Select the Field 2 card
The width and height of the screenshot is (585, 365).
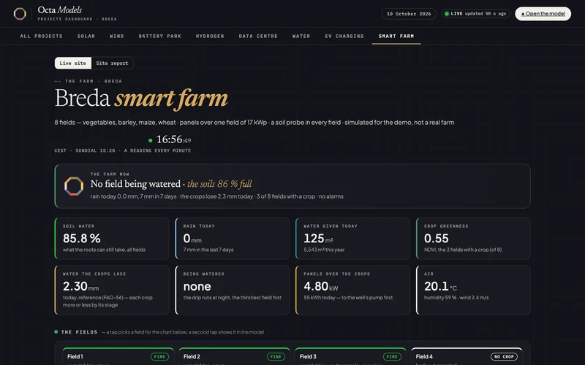click(234, 356)
